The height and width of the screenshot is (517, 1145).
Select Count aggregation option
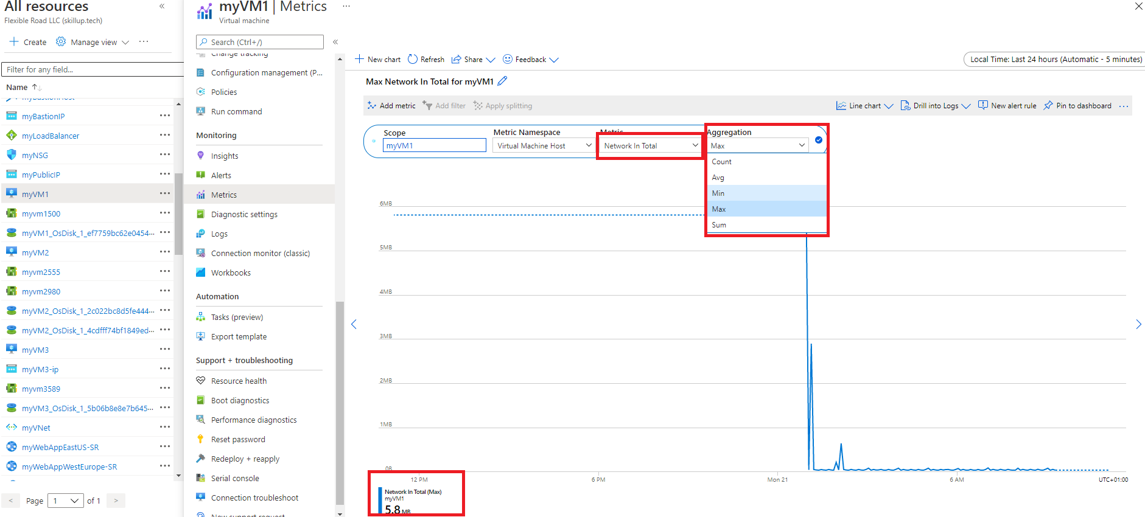(x=767, y=162)
